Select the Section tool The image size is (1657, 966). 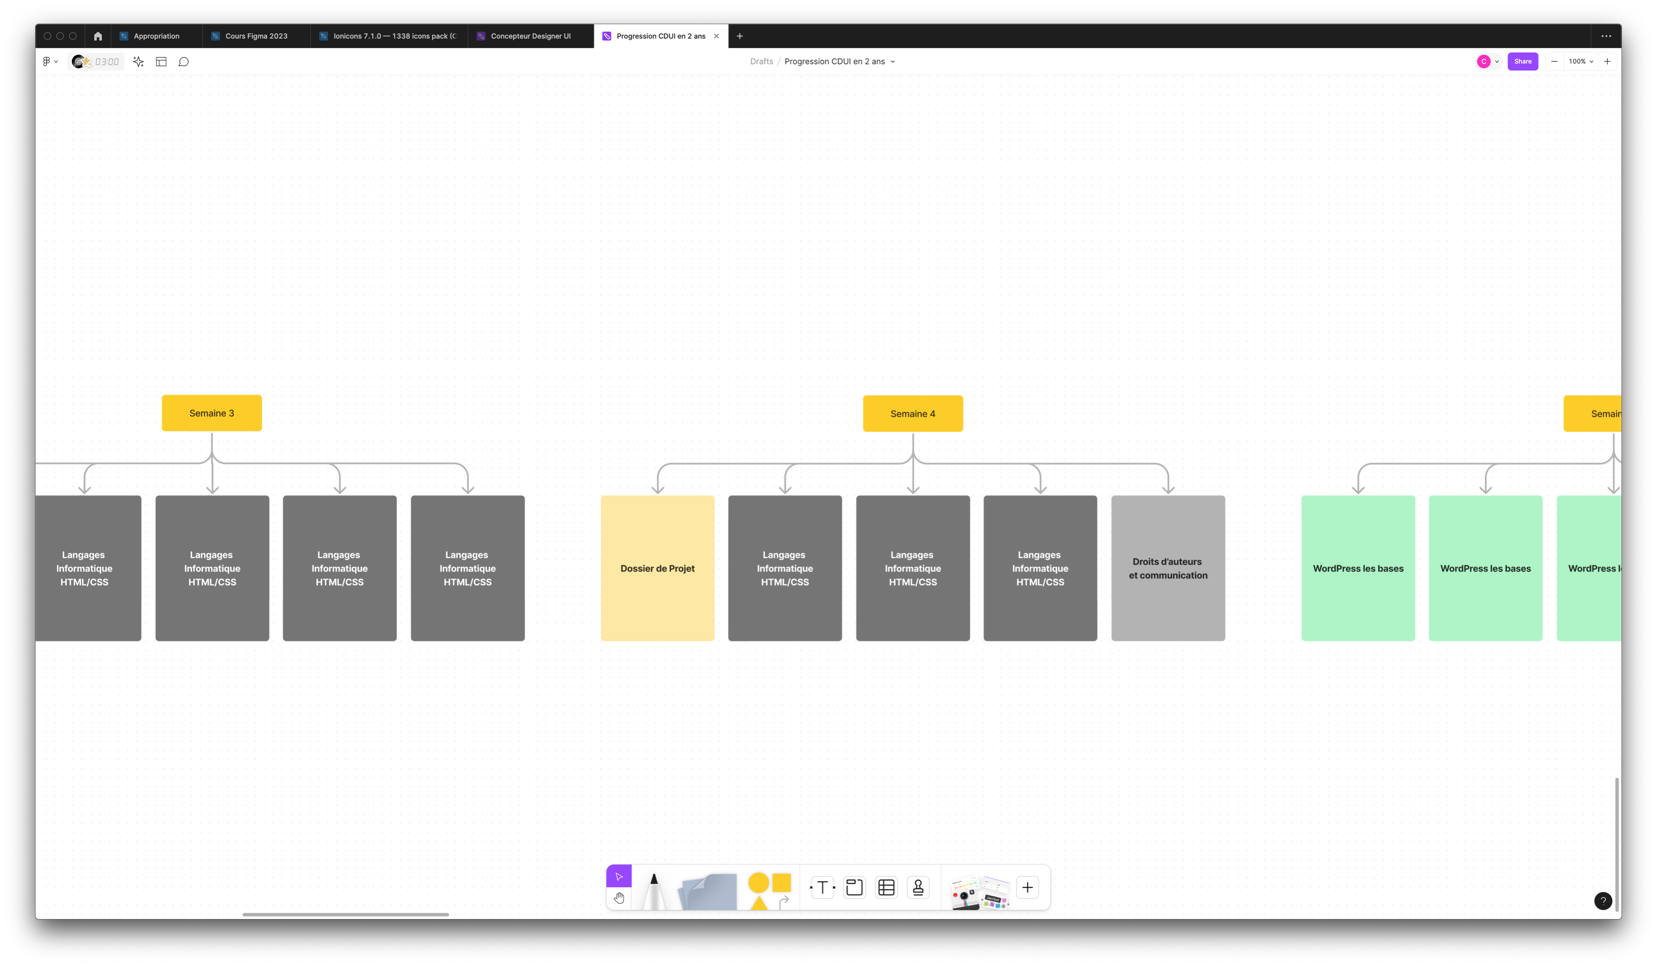pos(854,888)
